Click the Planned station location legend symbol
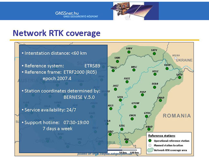 [x=150, y=145]
